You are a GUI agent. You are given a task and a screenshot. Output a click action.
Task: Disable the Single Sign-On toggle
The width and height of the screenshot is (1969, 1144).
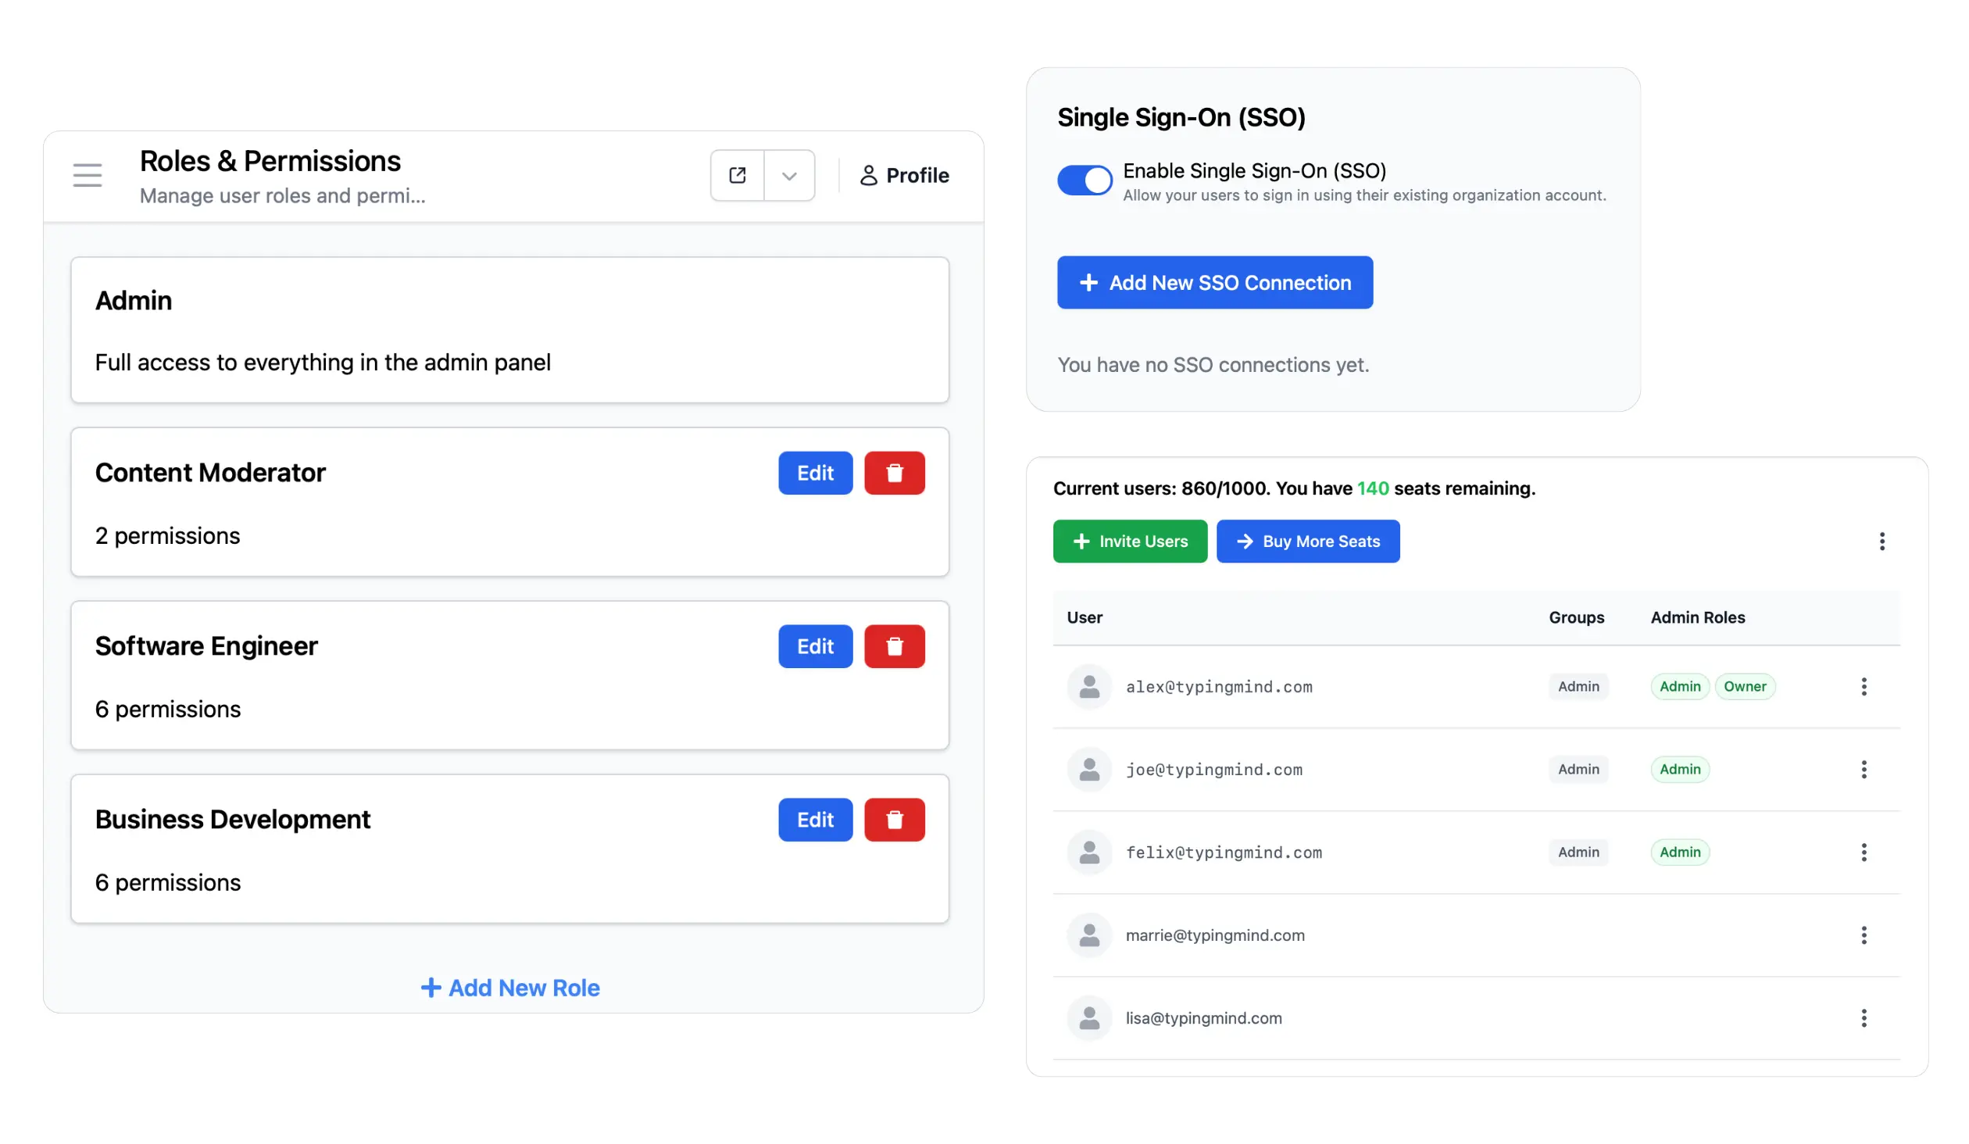[1085, 180]
